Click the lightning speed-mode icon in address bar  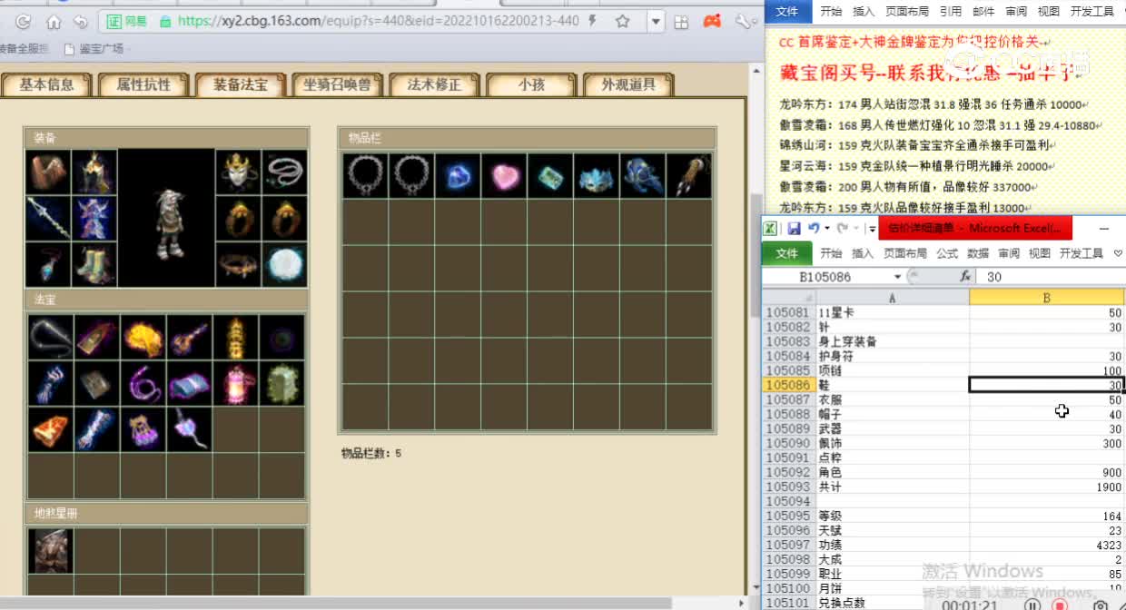(593, 21)
